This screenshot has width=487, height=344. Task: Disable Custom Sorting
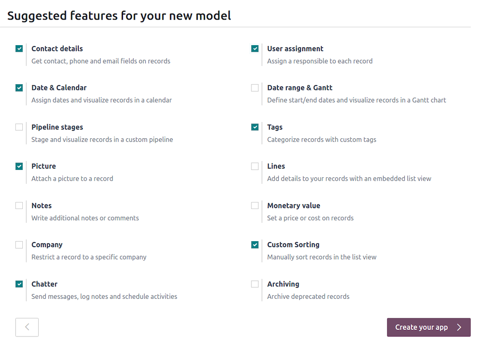tap(255, 244)
